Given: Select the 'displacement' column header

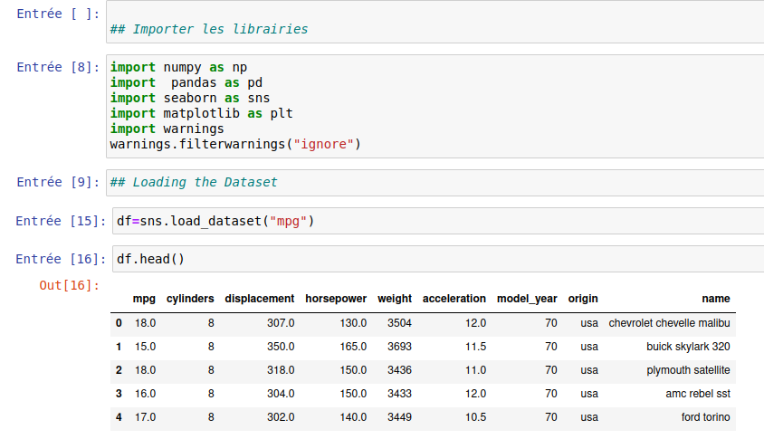Looking at the screenshot, I should [x=260, y=299].
